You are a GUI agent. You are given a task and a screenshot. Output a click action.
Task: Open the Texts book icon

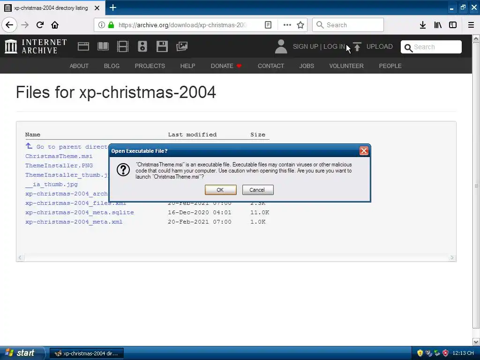point(103,46)
